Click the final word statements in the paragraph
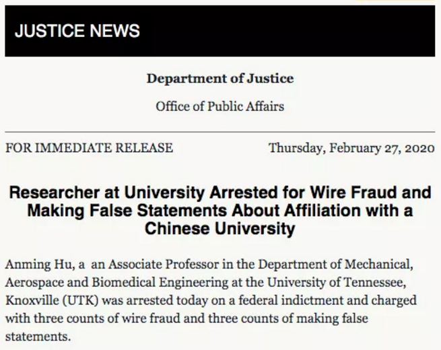 point(37,334)
